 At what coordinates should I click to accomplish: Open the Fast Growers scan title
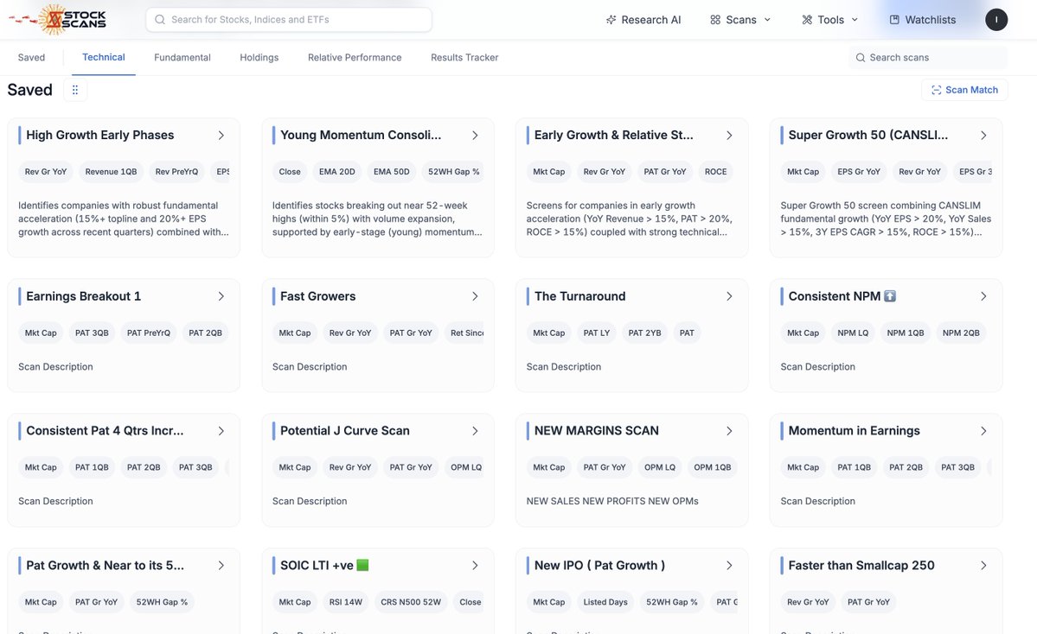pyautogui.click(x=317, y=296)
